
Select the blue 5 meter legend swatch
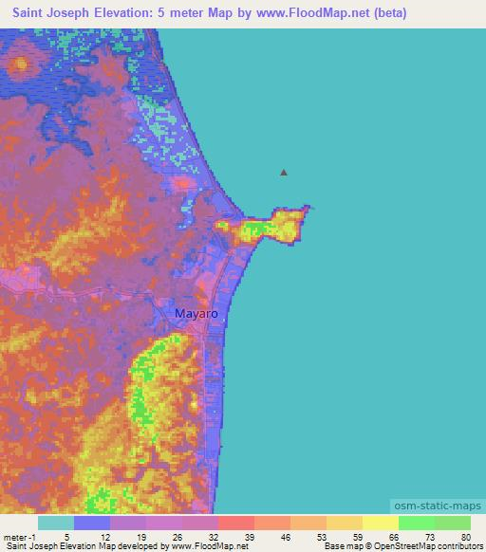coord(92,523)
